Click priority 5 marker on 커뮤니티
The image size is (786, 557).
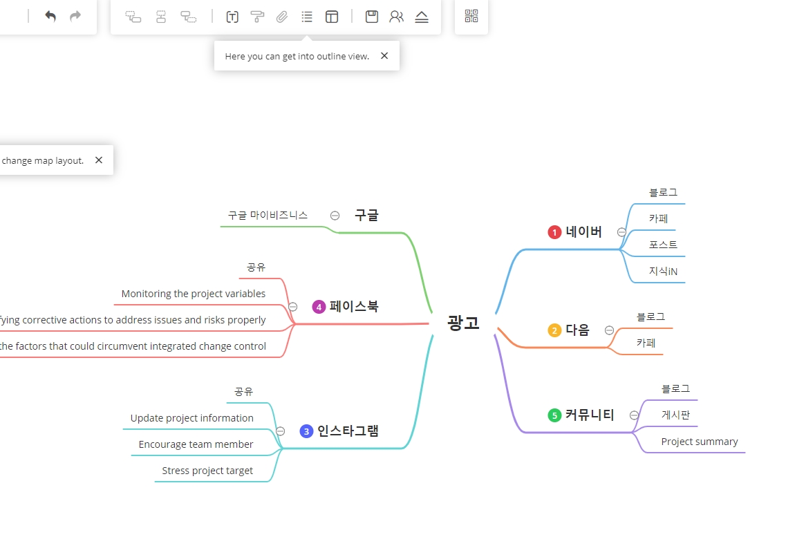click(554, 415)
